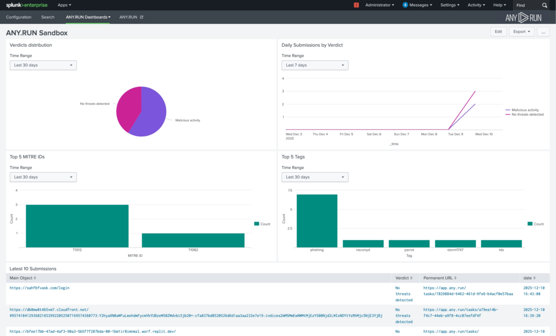Open the sahfbfvask.com login link
Screen dimensions: 556x336
(x=40, y=288)
